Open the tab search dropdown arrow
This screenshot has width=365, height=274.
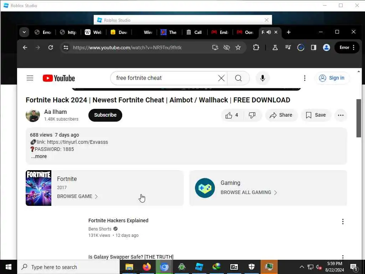tap(24, 32)
